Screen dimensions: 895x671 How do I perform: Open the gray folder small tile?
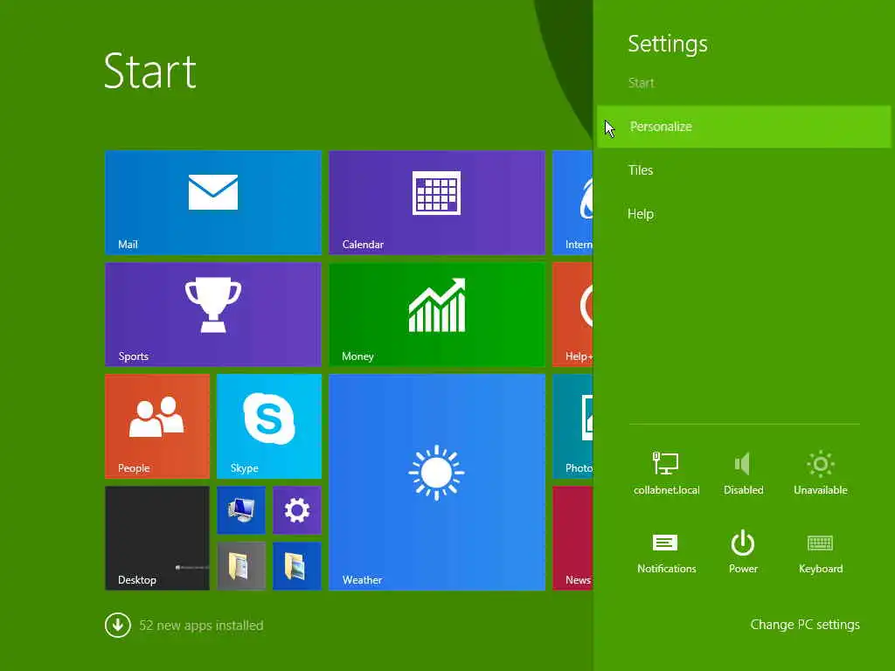(241, 566)
